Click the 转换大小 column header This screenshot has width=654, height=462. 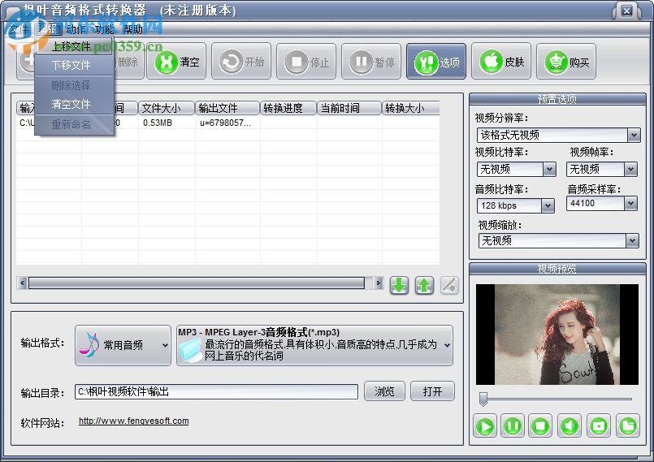coord(410,108)
